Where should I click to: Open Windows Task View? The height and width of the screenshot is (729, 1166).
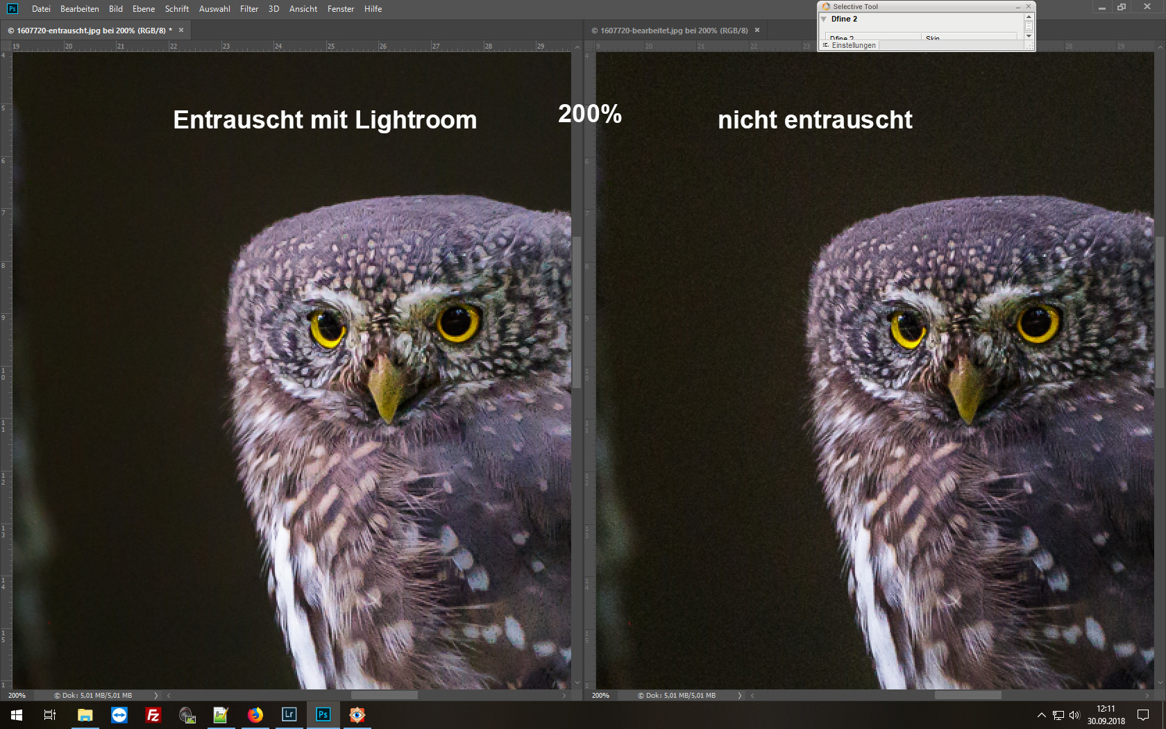pos(50,714)
